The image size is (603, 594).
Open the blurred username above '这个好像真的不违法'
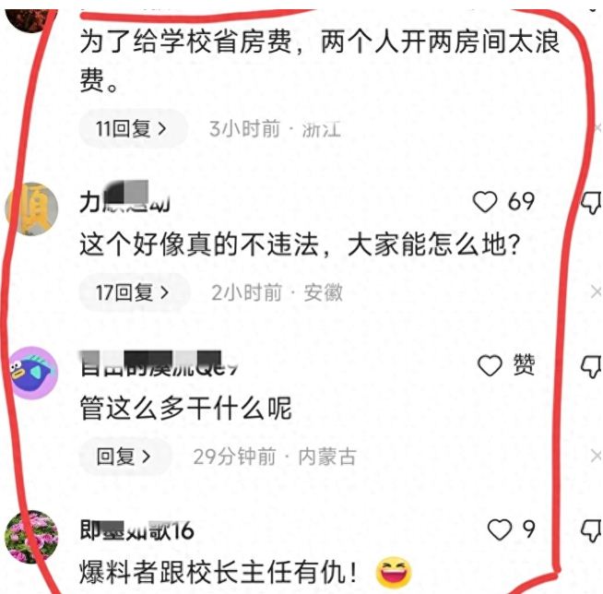[124, 198]
